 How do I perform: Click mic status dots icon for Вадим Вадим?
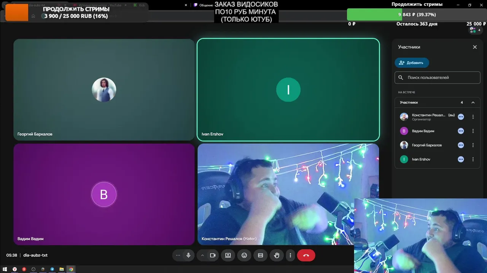(x=461, y=131)
